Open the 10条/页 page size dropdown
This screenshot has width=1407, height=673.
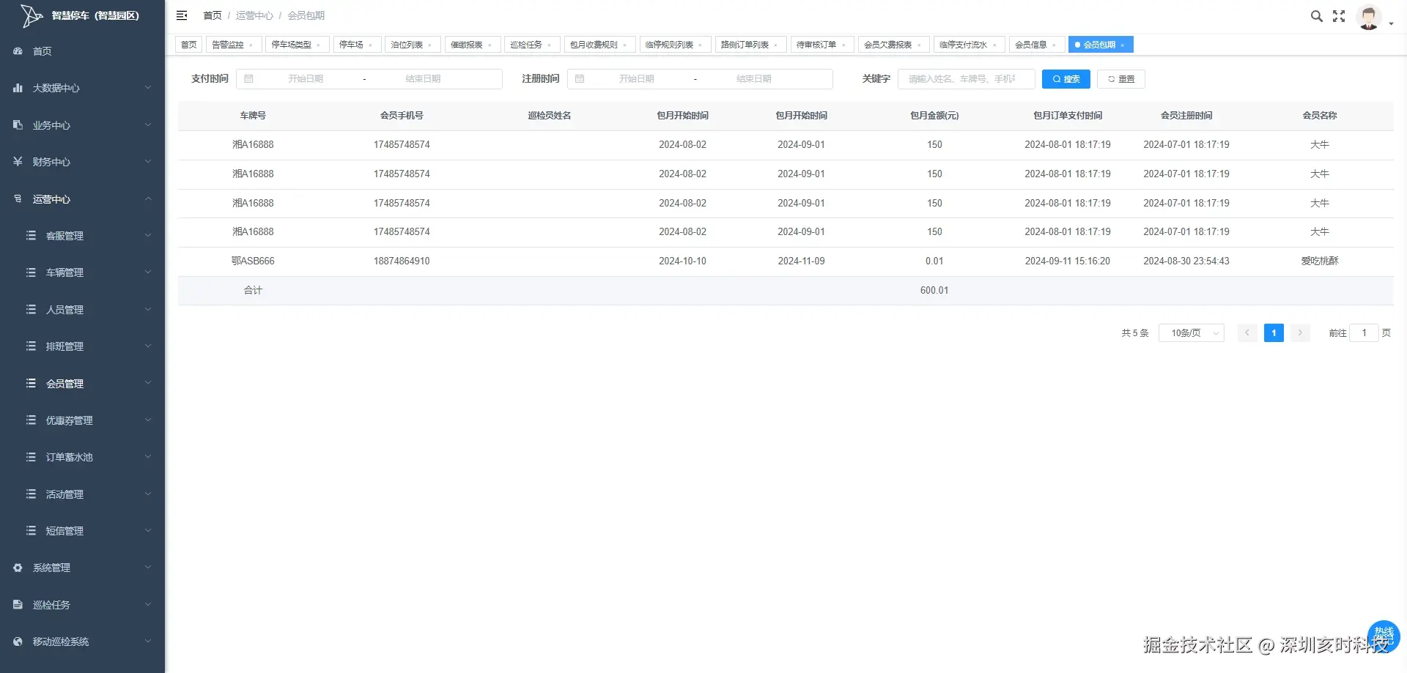1191,333
